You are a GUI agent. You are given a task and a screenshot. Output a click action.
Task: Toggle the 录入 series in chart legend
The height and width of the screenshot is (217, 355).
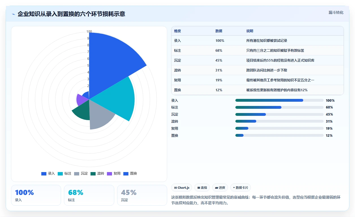click(x=48, y=173)
